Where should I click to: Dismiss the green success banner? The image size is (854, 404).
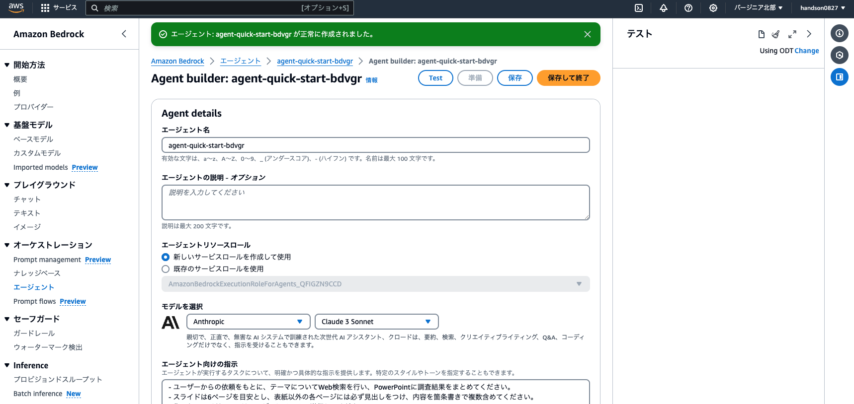click(x=588, y=34)
